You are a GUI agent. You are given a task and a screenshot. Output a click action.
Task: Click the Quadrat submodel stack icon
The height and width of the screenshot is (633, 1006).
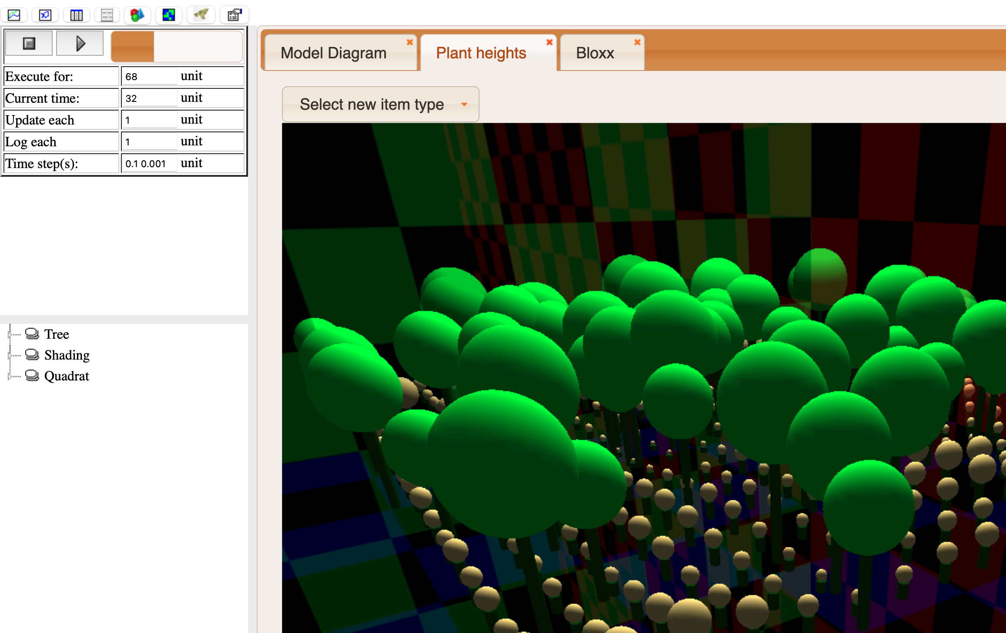tap(32, 376)
